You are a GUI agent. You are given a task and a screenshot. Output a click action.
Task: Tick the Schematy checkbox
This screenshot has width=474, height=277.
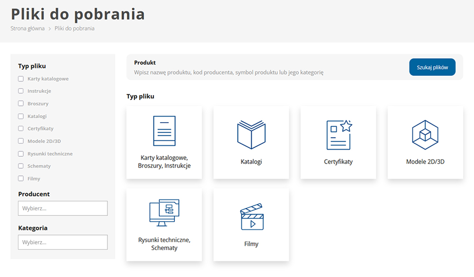[x=20, y=166]
